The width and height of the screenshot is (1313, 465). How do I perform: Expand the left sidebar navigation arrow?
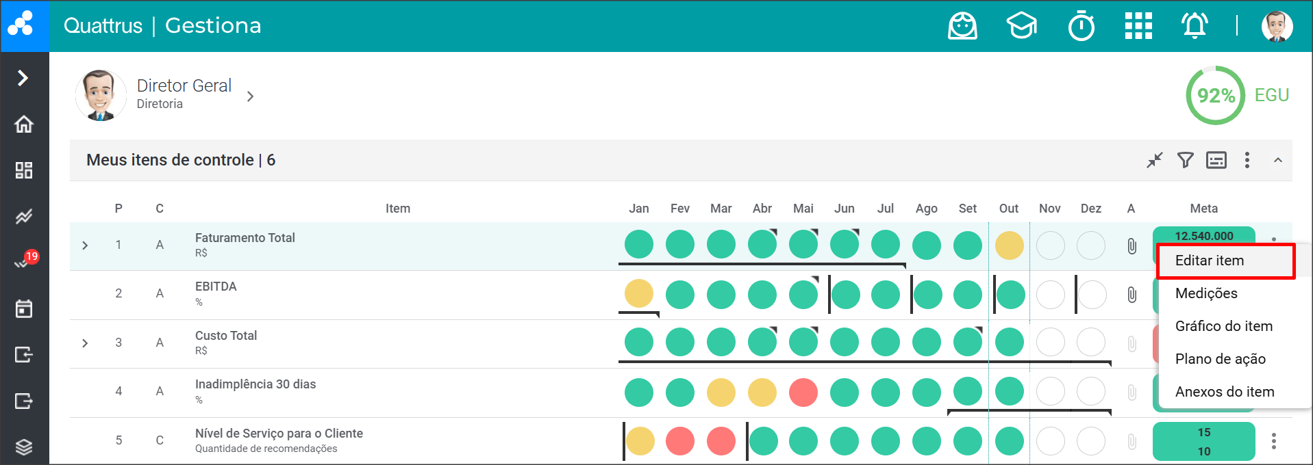(x=23, y=78)
